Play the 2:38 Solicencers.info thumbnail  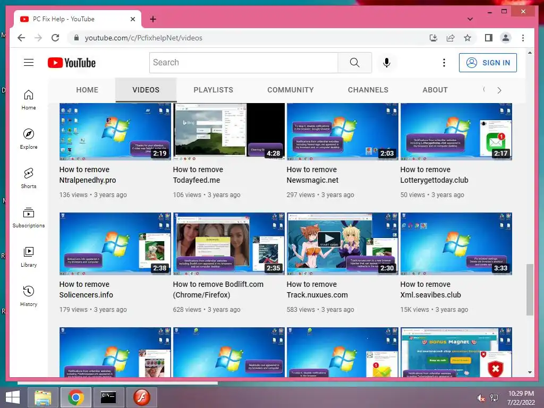(115, 243)
